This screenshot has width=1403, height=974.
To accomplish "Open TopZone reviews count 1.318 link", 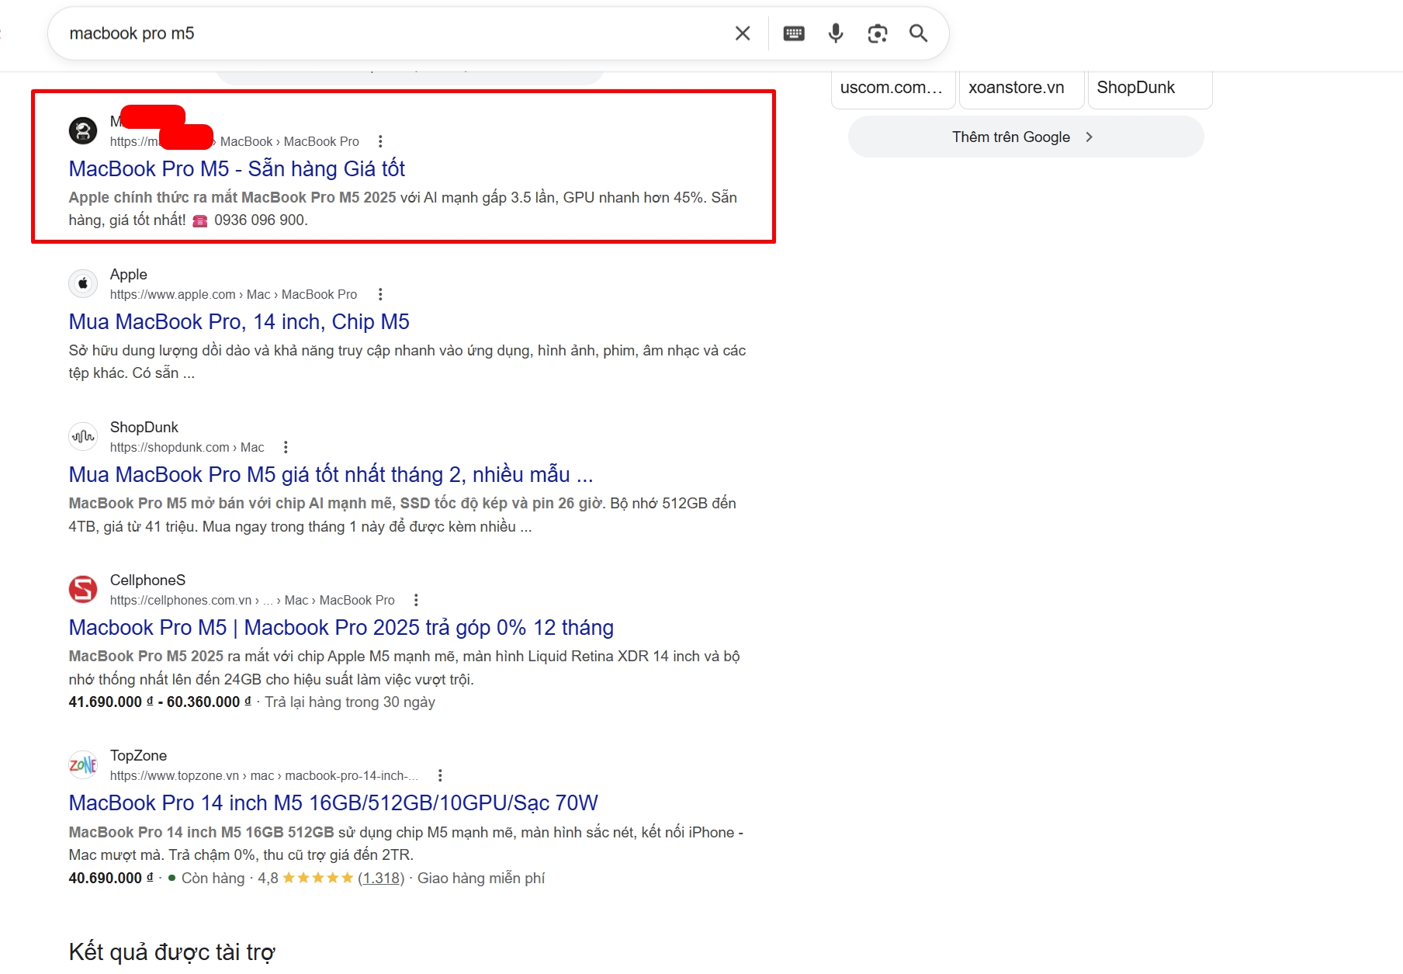I will (381, 878).
